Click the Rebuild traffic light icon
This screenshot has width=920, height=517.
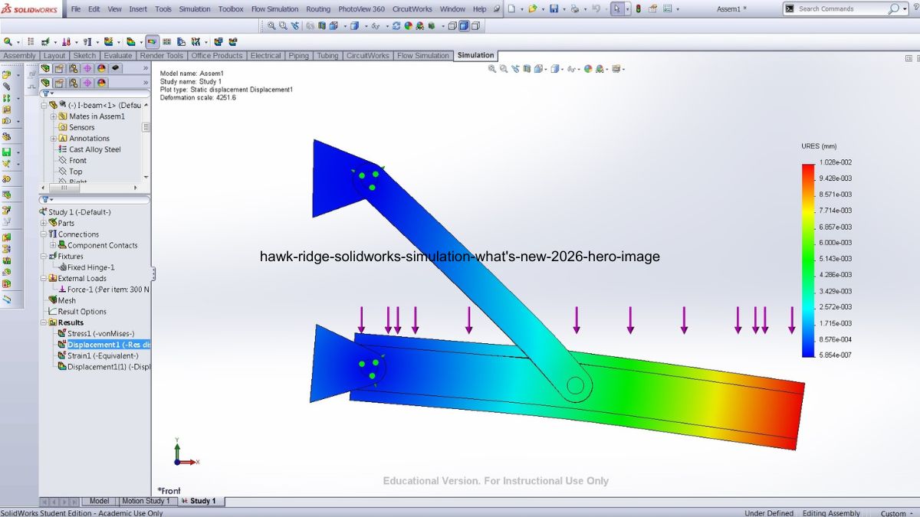click(639, 9)
